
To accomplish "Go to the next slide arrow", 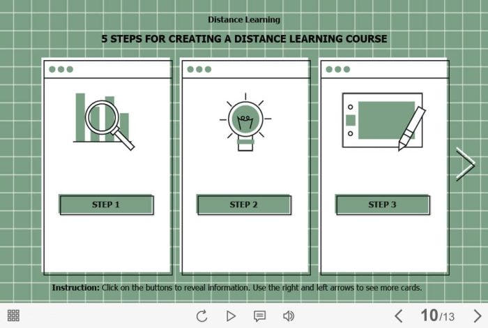I will pyautogui.click(x=477, y=316).
